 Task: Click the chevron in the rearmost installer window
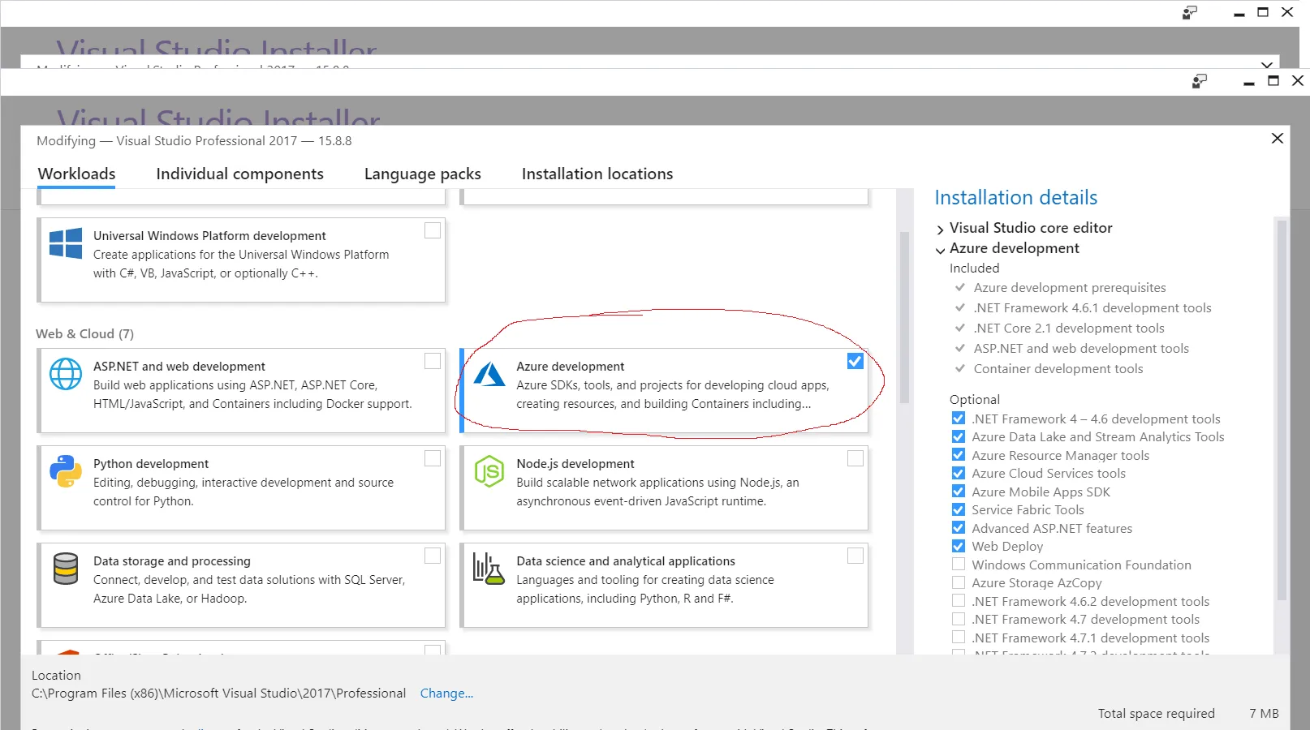pyautogui.click(x=1267, y=64)
